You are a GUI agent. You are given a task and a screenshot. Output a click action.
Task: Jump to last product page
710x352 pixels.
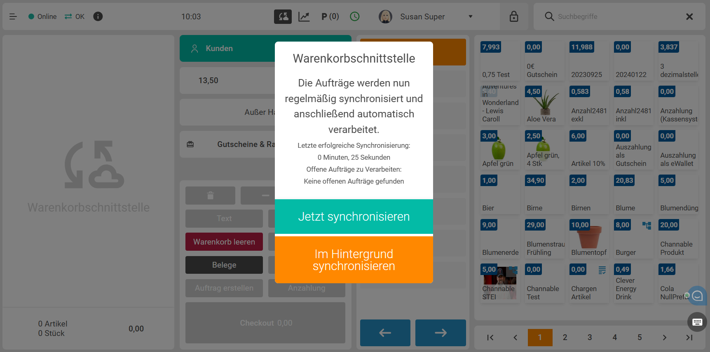[689, 337]
